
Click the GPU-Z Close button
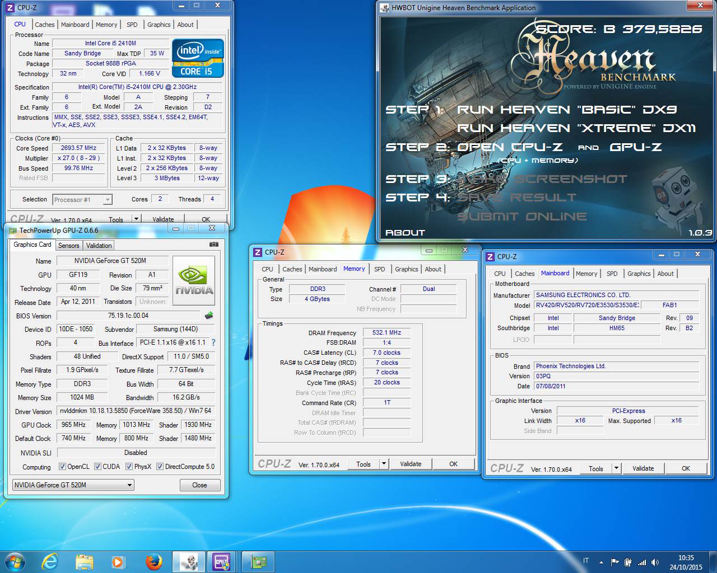(200, 485)
